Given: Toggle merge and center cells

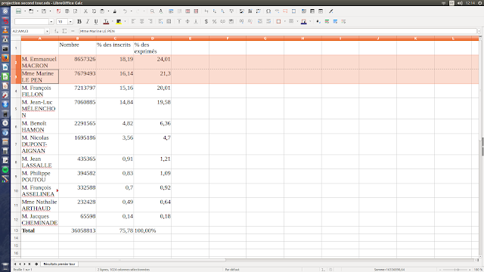Looking at the screenshot, I should point(169,21).
